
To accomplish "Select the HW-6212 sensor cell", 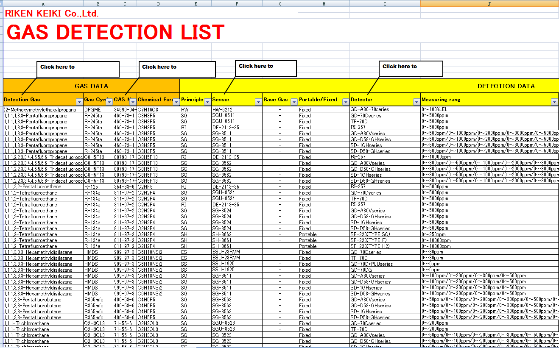I will pos(237,109).
